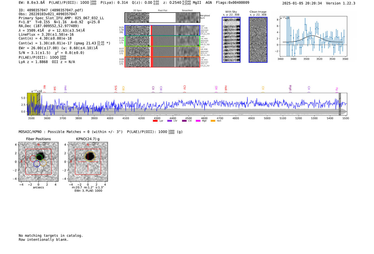Screen dimensions: 374x254
Task: Open the Fiber Positions image
Action: click(38, 162)
